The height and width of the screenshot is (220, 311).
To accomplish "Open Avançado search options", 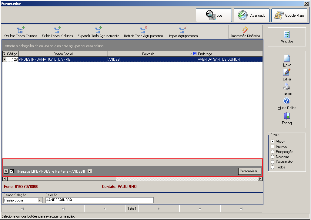I will 252,15.
